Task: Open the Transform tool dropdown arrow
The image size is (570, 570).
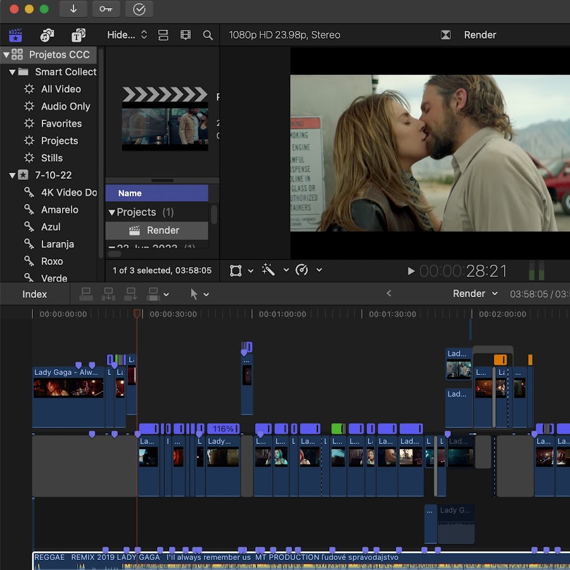Action: tap(250, 270)
